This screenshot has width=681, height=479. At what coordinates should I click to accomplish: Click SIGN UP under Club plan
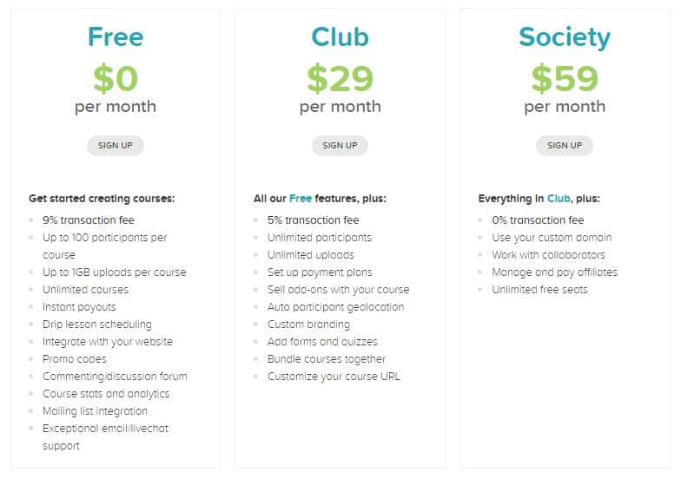(340, 146)
